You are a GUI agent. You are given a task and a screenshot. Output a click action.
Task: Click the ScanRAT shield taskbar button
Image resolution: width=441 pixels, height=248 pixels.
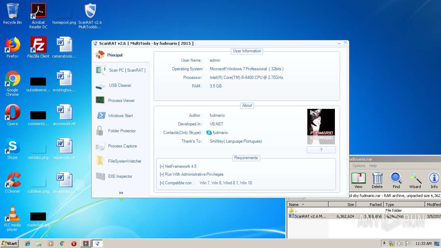pos(98,244)
